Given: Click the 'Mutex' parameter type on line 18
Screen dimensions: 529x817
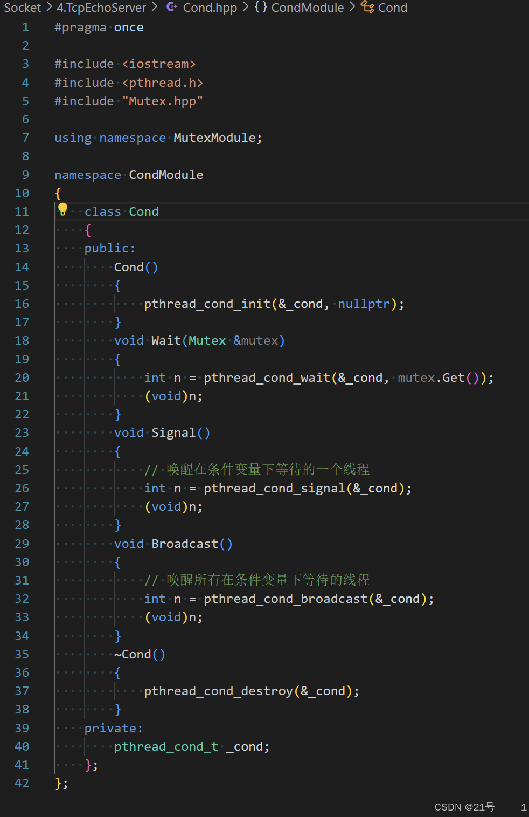Looking at the screenshot, I should click(x=207, y=340).
